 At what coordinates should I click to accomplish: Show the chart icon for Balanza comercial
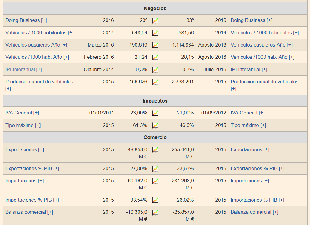[x=155, y=212]
